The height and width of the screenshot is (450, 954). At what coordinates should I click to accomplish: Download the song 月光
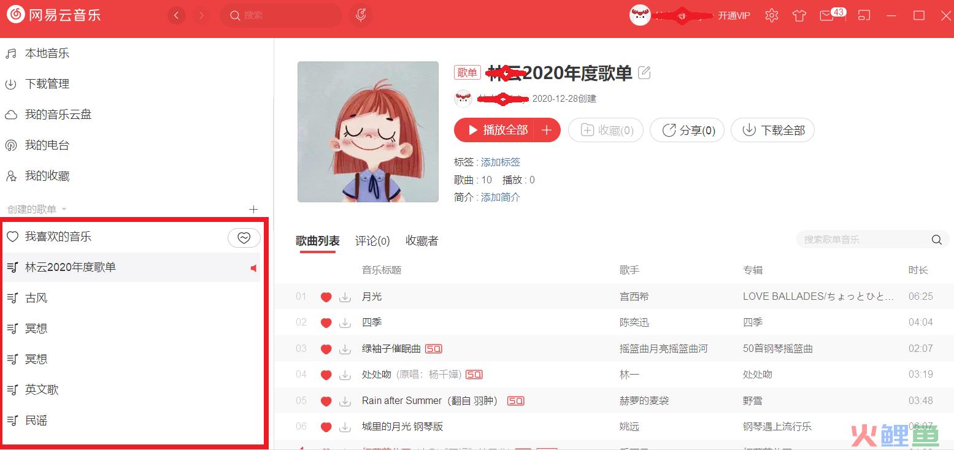(x=345, y=297)
